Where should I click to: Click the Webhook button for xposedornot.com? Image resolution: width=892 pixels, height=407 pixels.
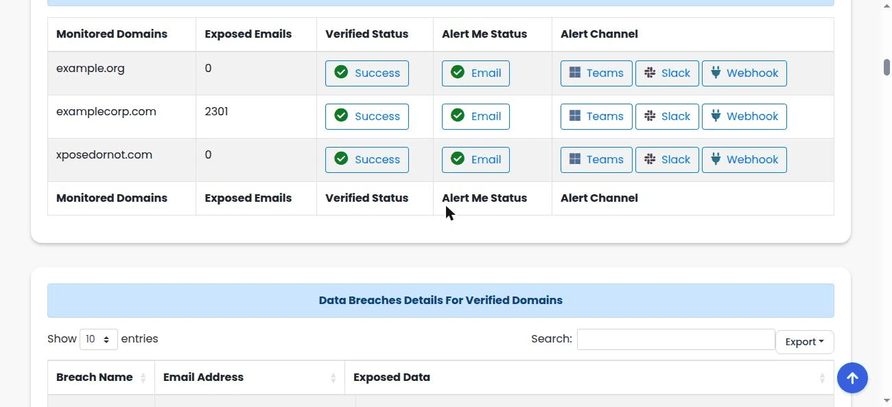tap(744, 160)
